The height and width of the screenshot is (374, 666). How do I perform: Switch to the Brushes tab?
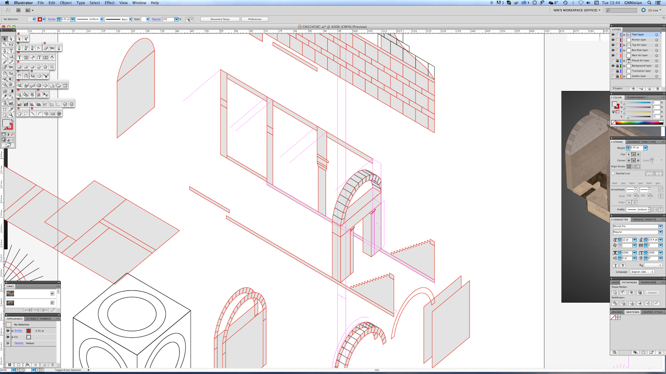(x=617, y=312)
